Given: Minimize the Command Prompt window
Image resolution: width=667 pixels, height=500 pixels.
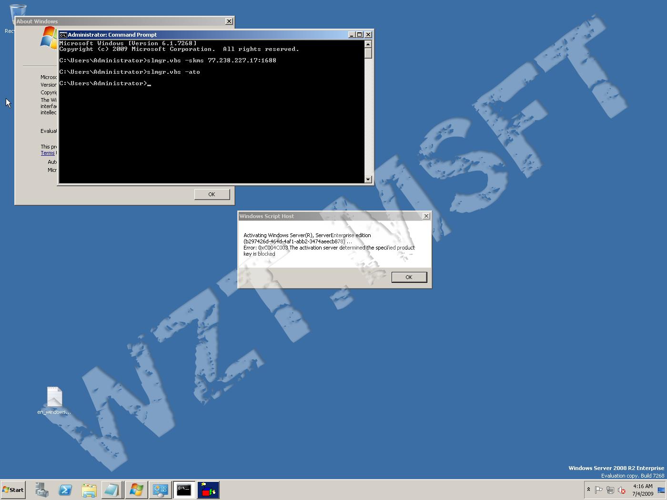Looking at the screenshot, I should coord(352,35).
